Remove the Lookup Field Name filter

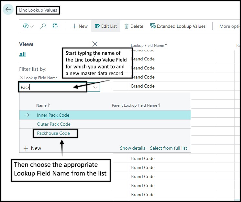(x=21, y=78)
